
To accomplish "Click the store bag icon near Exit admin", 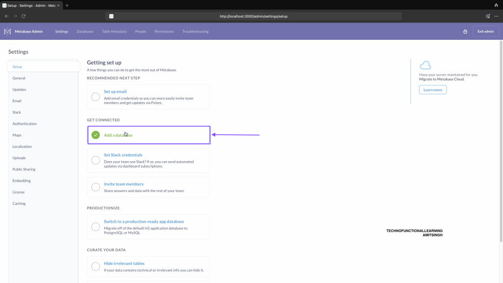I will point(465,31).
